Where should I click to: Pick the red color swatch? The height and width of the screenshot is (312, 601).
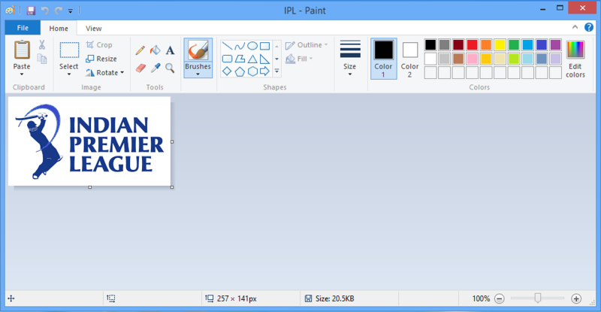tap(473, 45)
